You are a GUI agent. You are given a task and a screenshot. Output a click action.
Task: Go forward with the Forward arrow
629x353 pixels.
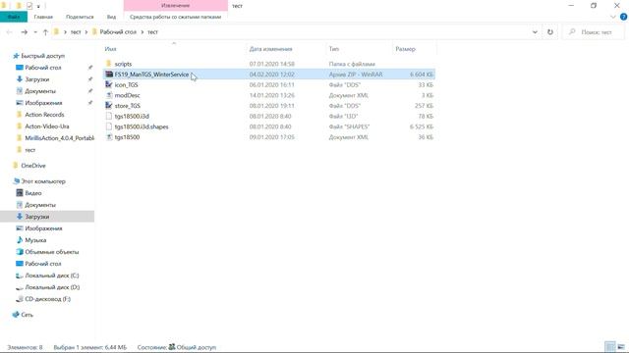[24, 32]
